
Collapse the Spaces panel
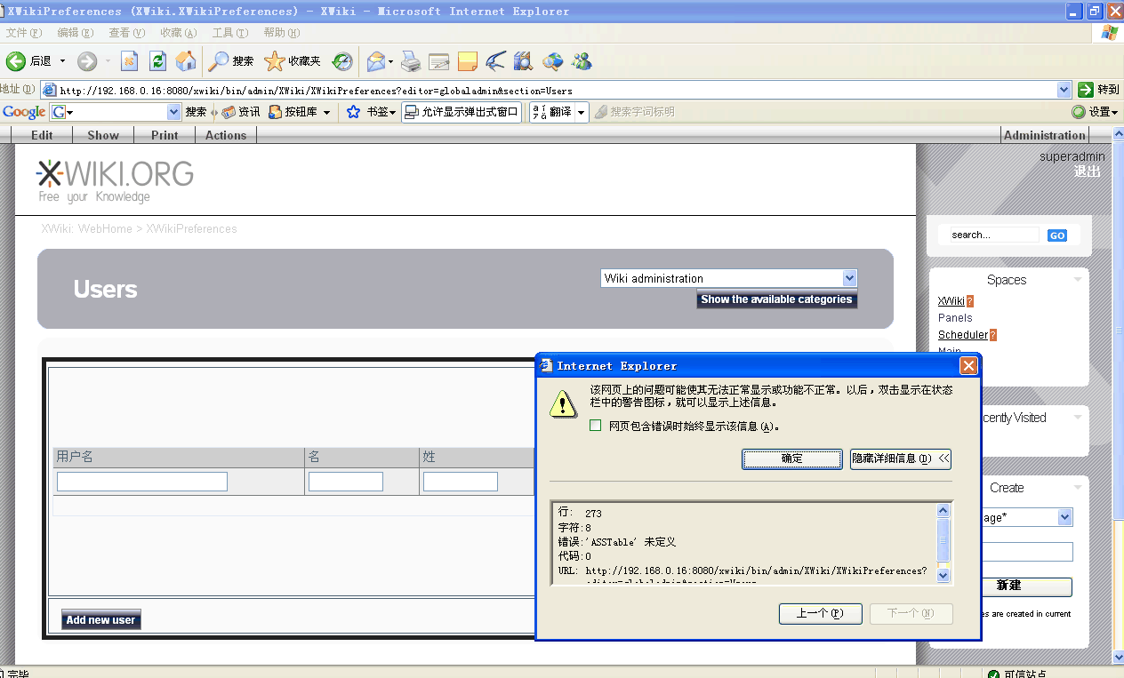tap(1078, 280)
